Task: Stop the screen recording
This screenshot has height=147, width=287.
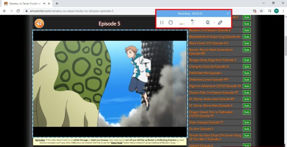Action: click(171, 23)
